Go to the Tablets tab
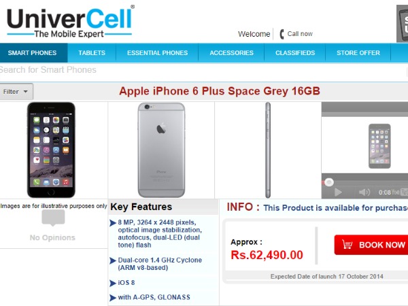Viewport: 408px width, 306px height. [x=92, y=53]
